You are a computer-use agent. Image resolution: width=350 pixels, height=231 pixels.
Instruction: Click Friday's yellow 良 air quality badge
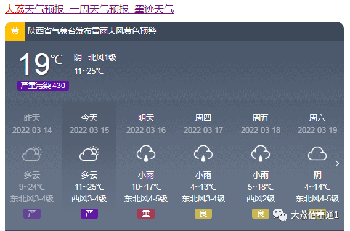coord(261,214)
